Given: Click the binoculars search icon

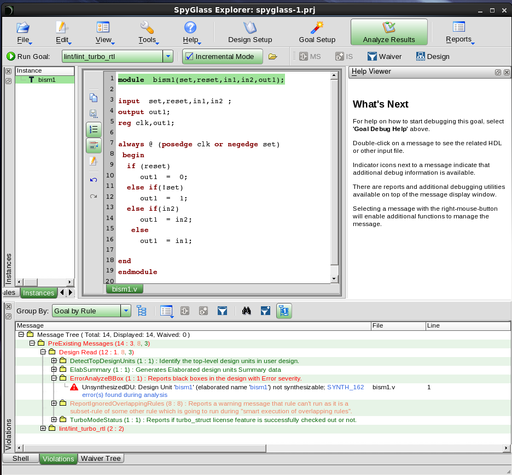Looking at the screenshot, I should tap(247, 311).
